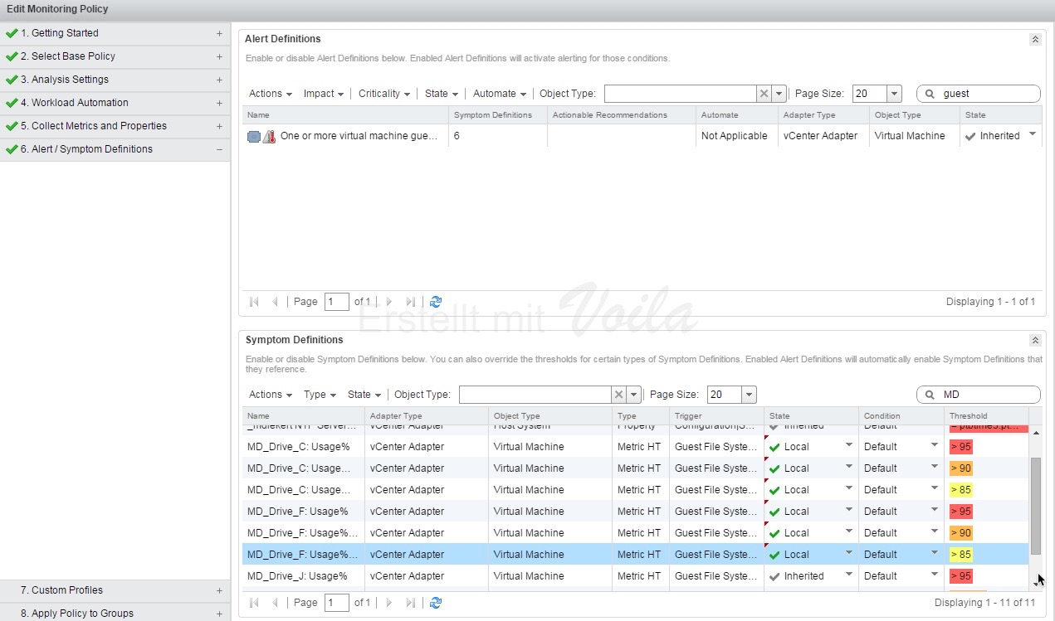The height and width of the screenshot is (621, 1055).
Task: Go to step 3 Analysis Settings
Action: 70,80
